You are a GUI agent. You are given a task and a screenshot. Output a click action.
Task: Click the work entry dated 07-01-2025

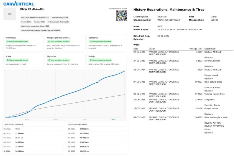[x=183, y=86]
